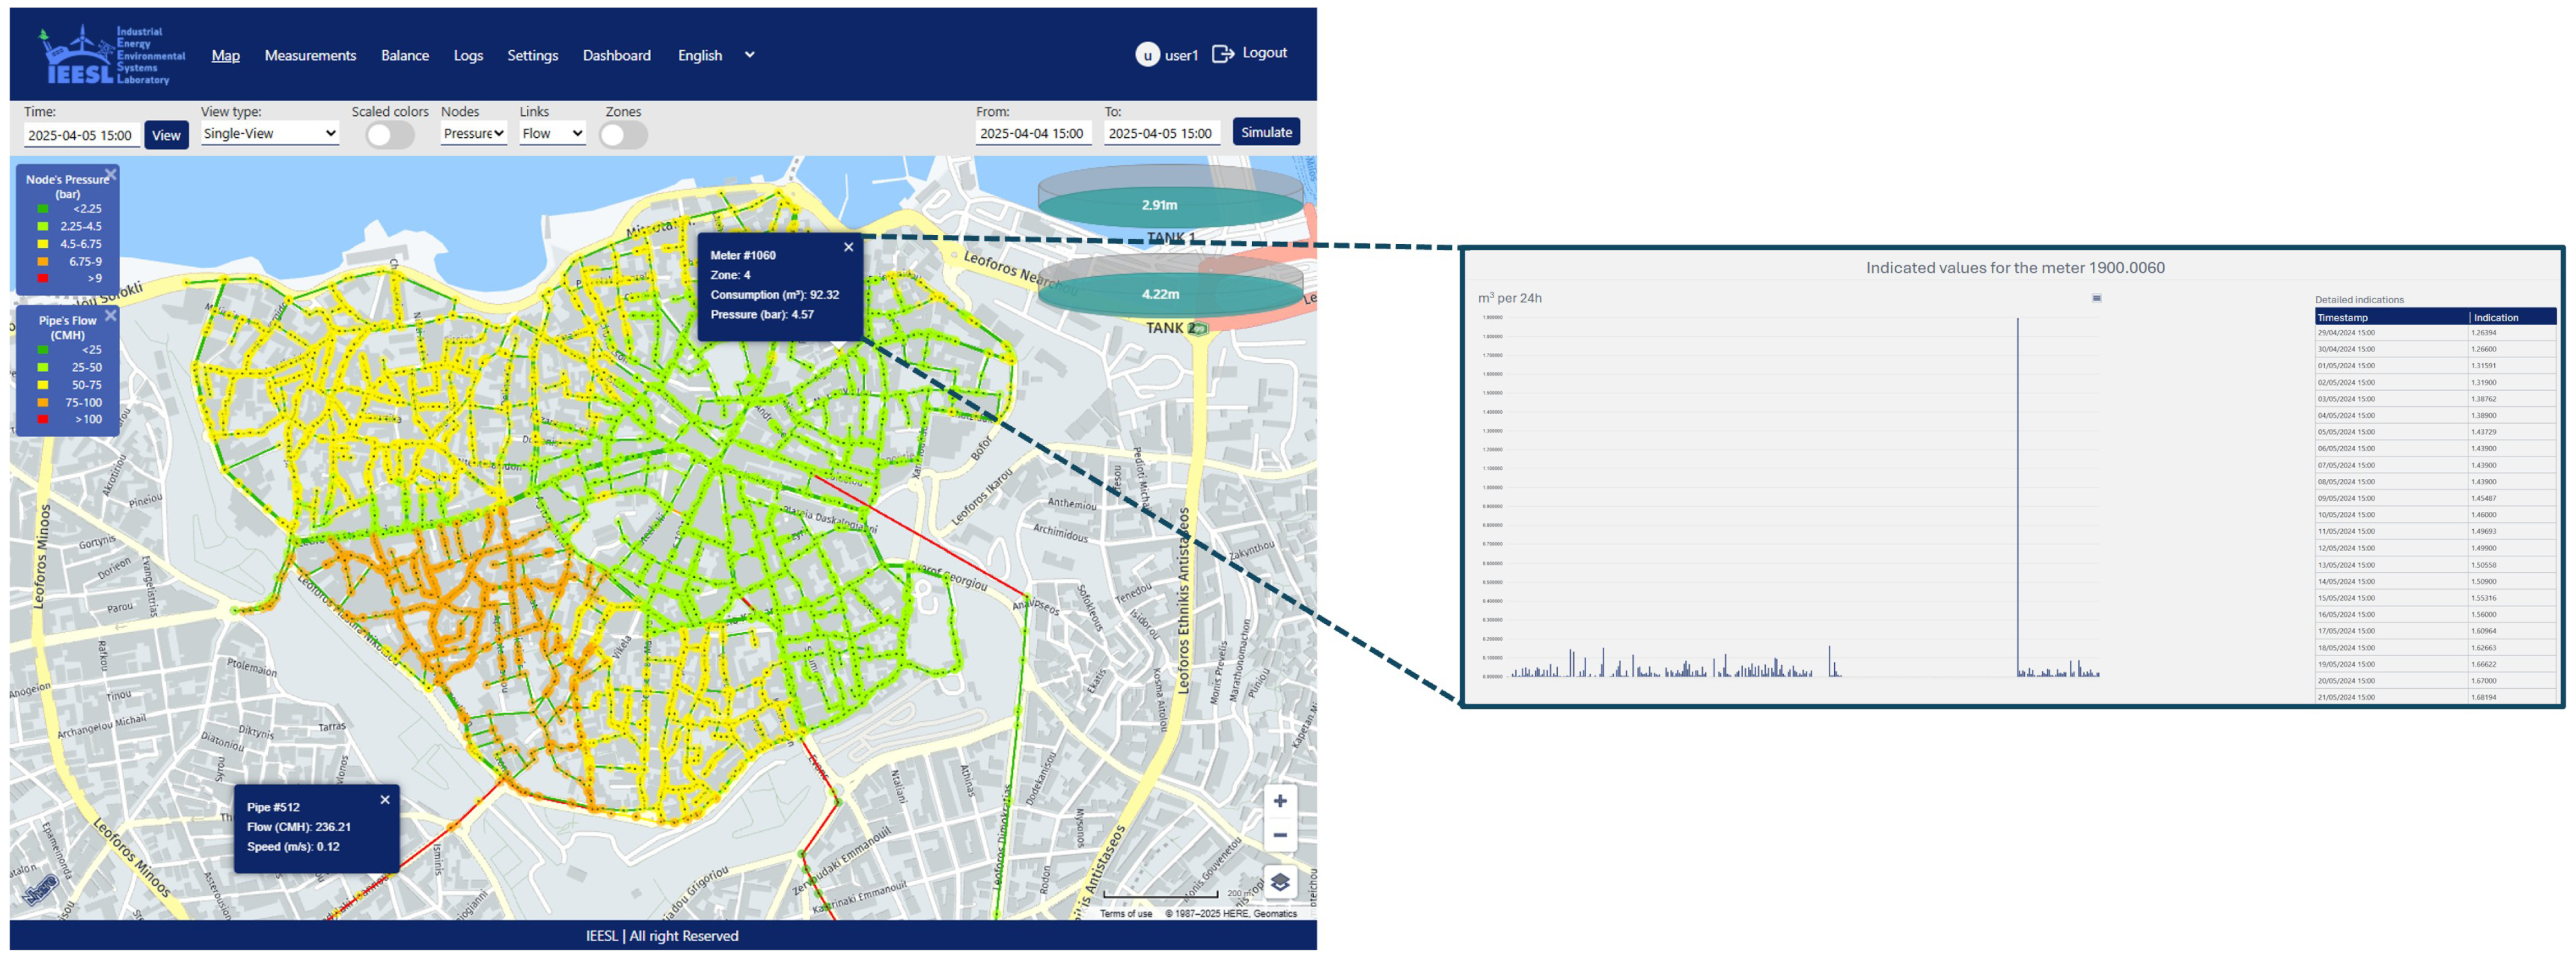This screenshot has height=958, width=2576.
Task: Select the row 29/04/2024 15:00
Action: point(2435,333)
